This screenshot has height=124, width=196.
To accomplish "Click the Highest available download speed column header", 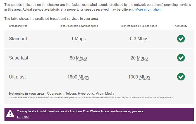I will click(x=78, y=26).
